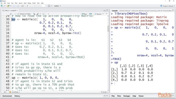The width and height of the screenshot is (176, 99).
Task: Open the Profile menu
Action: pos(34,3)
